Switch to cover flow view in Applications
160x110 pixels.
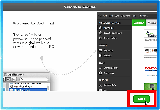click(x=14, y=79)
